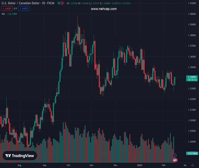This screenshot has width=199, height=168.
Task: Click the purple lightning bolt event icon
Action: tap(175, 155)
